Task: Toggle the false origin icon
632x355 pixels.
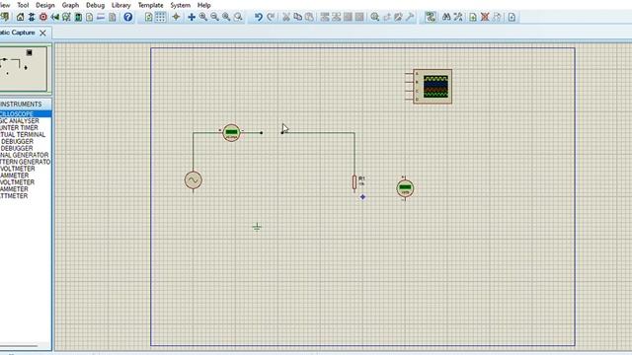Action: pos(176,17)
